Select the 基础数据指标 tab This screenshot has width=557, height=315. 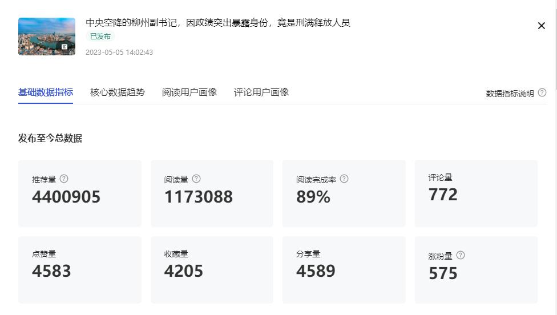click(46, 92)
